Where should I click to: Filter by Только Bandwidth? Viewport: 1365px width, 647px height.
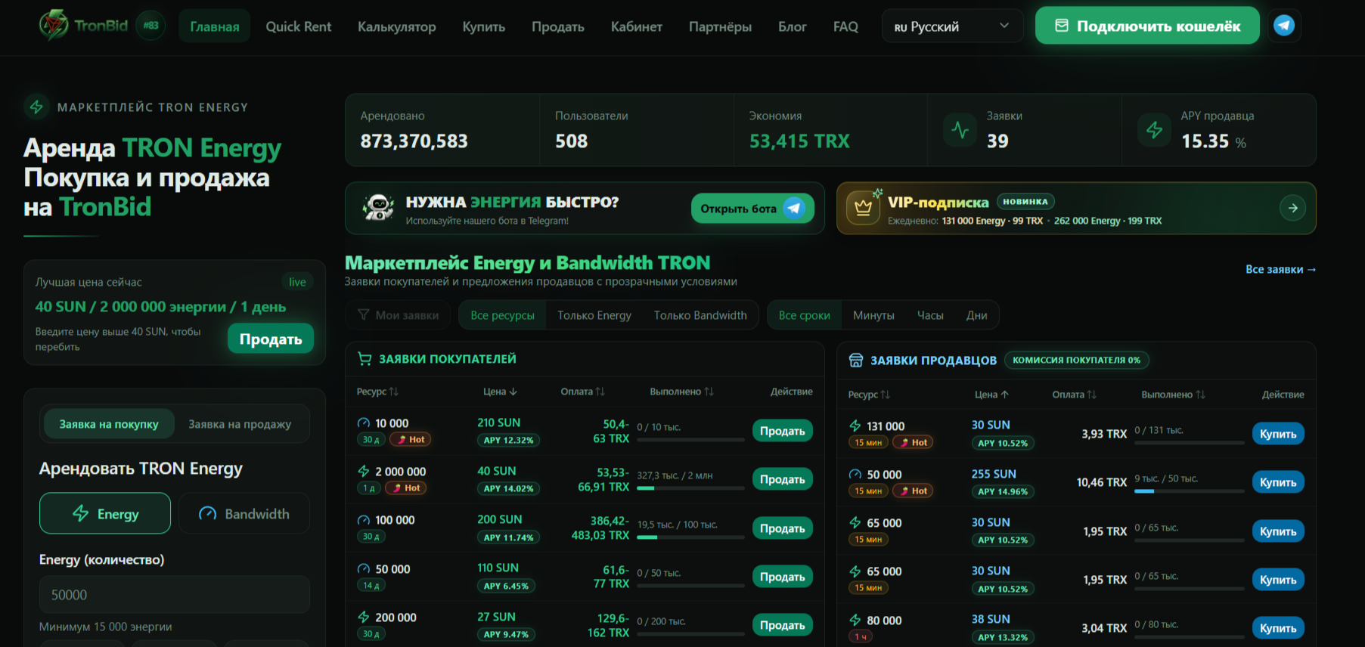[700, 315]
